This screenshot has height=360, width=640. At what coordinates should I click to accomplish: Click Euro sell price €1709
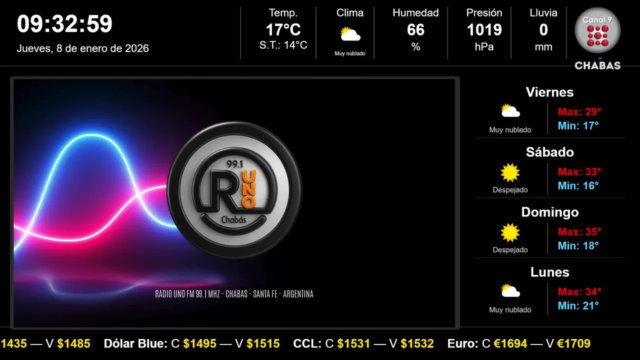[573, 343]
